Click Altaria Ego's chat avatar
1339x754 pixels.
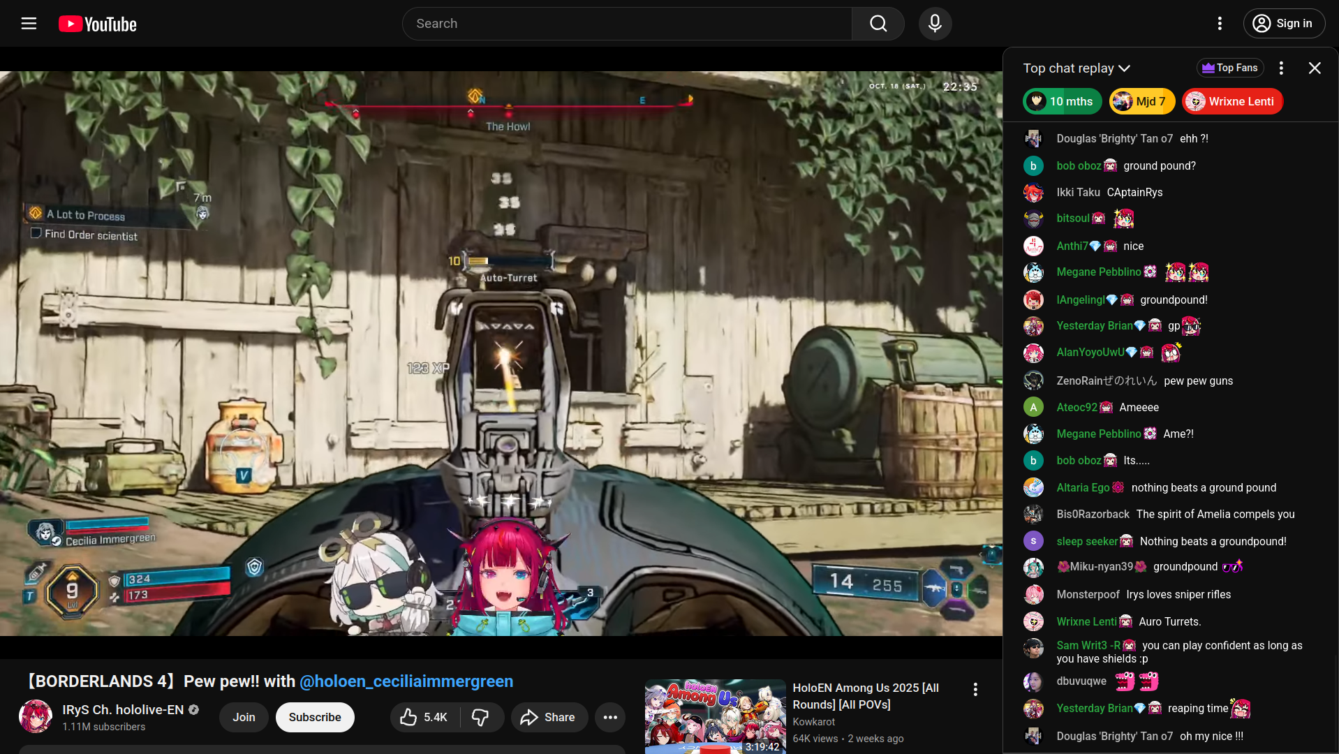1033,487
